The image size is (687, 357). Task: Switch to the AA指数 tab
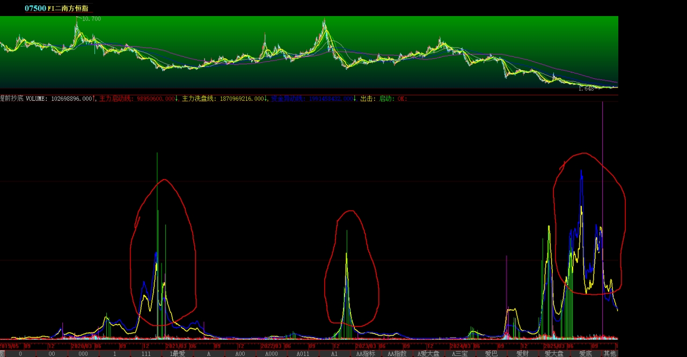point(397,354)
